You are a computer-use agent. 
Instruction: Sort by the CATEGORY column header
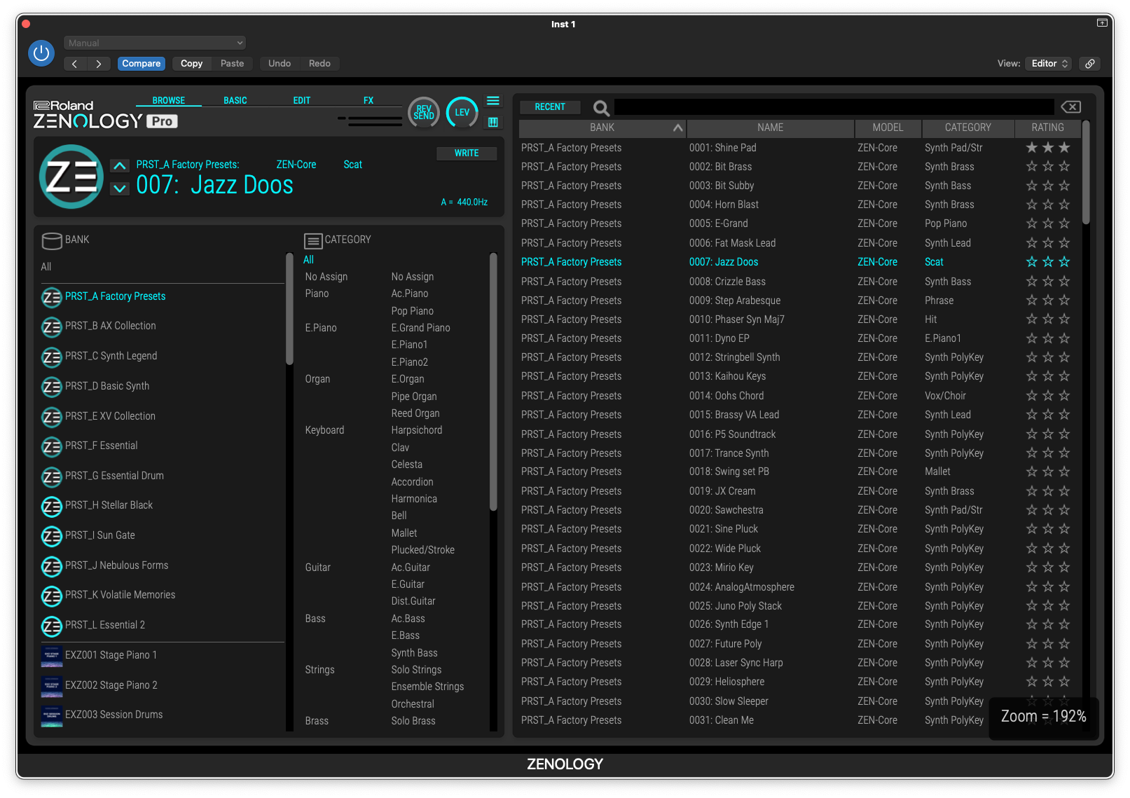[x=968, y=128]
